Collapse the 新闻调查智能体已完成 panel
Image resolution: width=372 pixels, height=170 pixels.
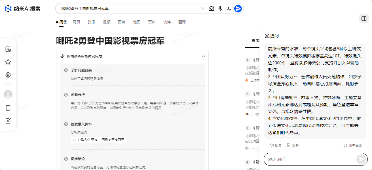(203, 56)
